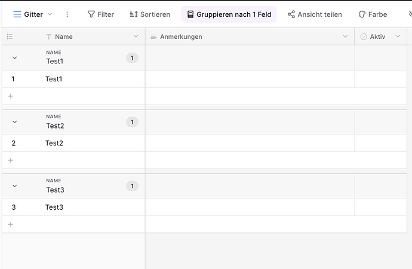This screenshot has width=412, height=269.
Task: Click Ansicht teilen button
Action: (315, 14)
